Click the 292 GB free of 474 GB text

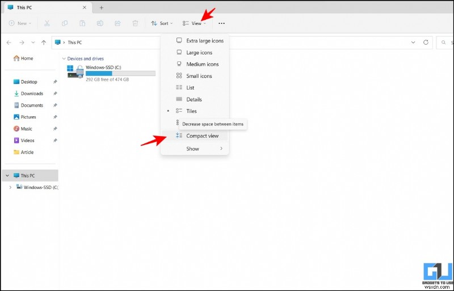(107, 79)
